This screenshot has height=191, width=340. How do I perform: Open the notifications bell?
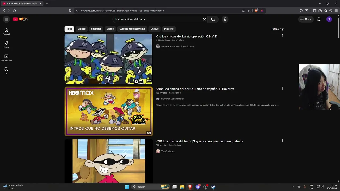click(319, 19)
